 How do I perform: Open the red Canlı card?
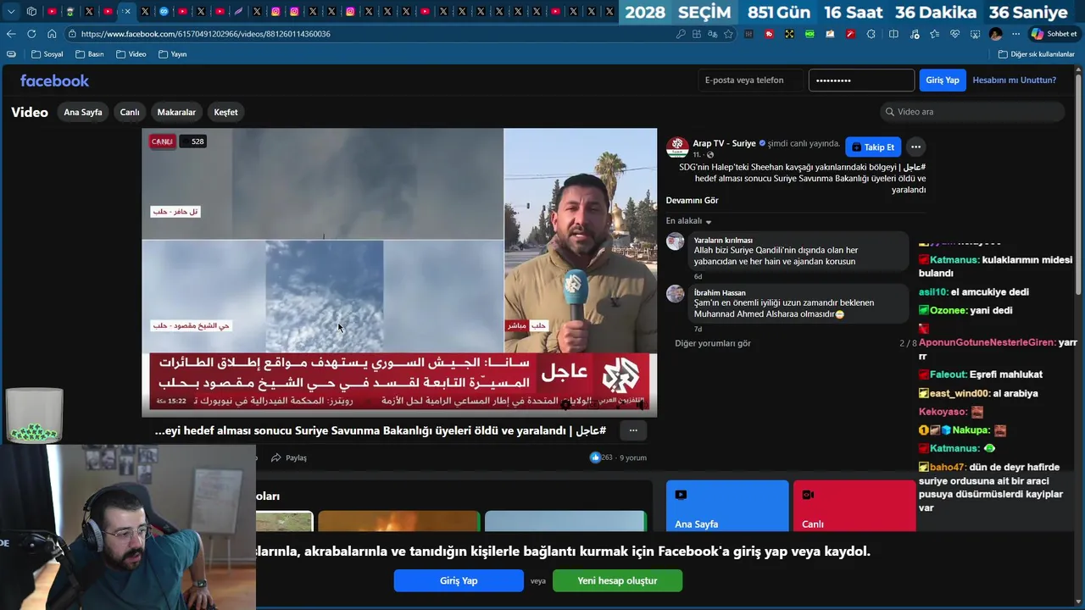coord(854,507)
